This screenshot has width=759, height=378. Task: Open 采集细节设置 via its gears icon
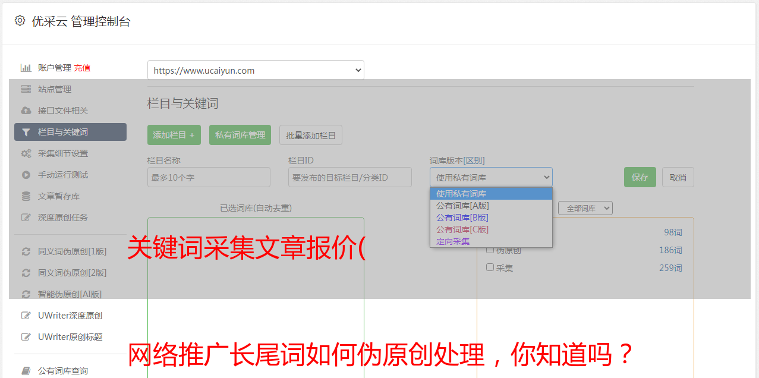(26, 153)
